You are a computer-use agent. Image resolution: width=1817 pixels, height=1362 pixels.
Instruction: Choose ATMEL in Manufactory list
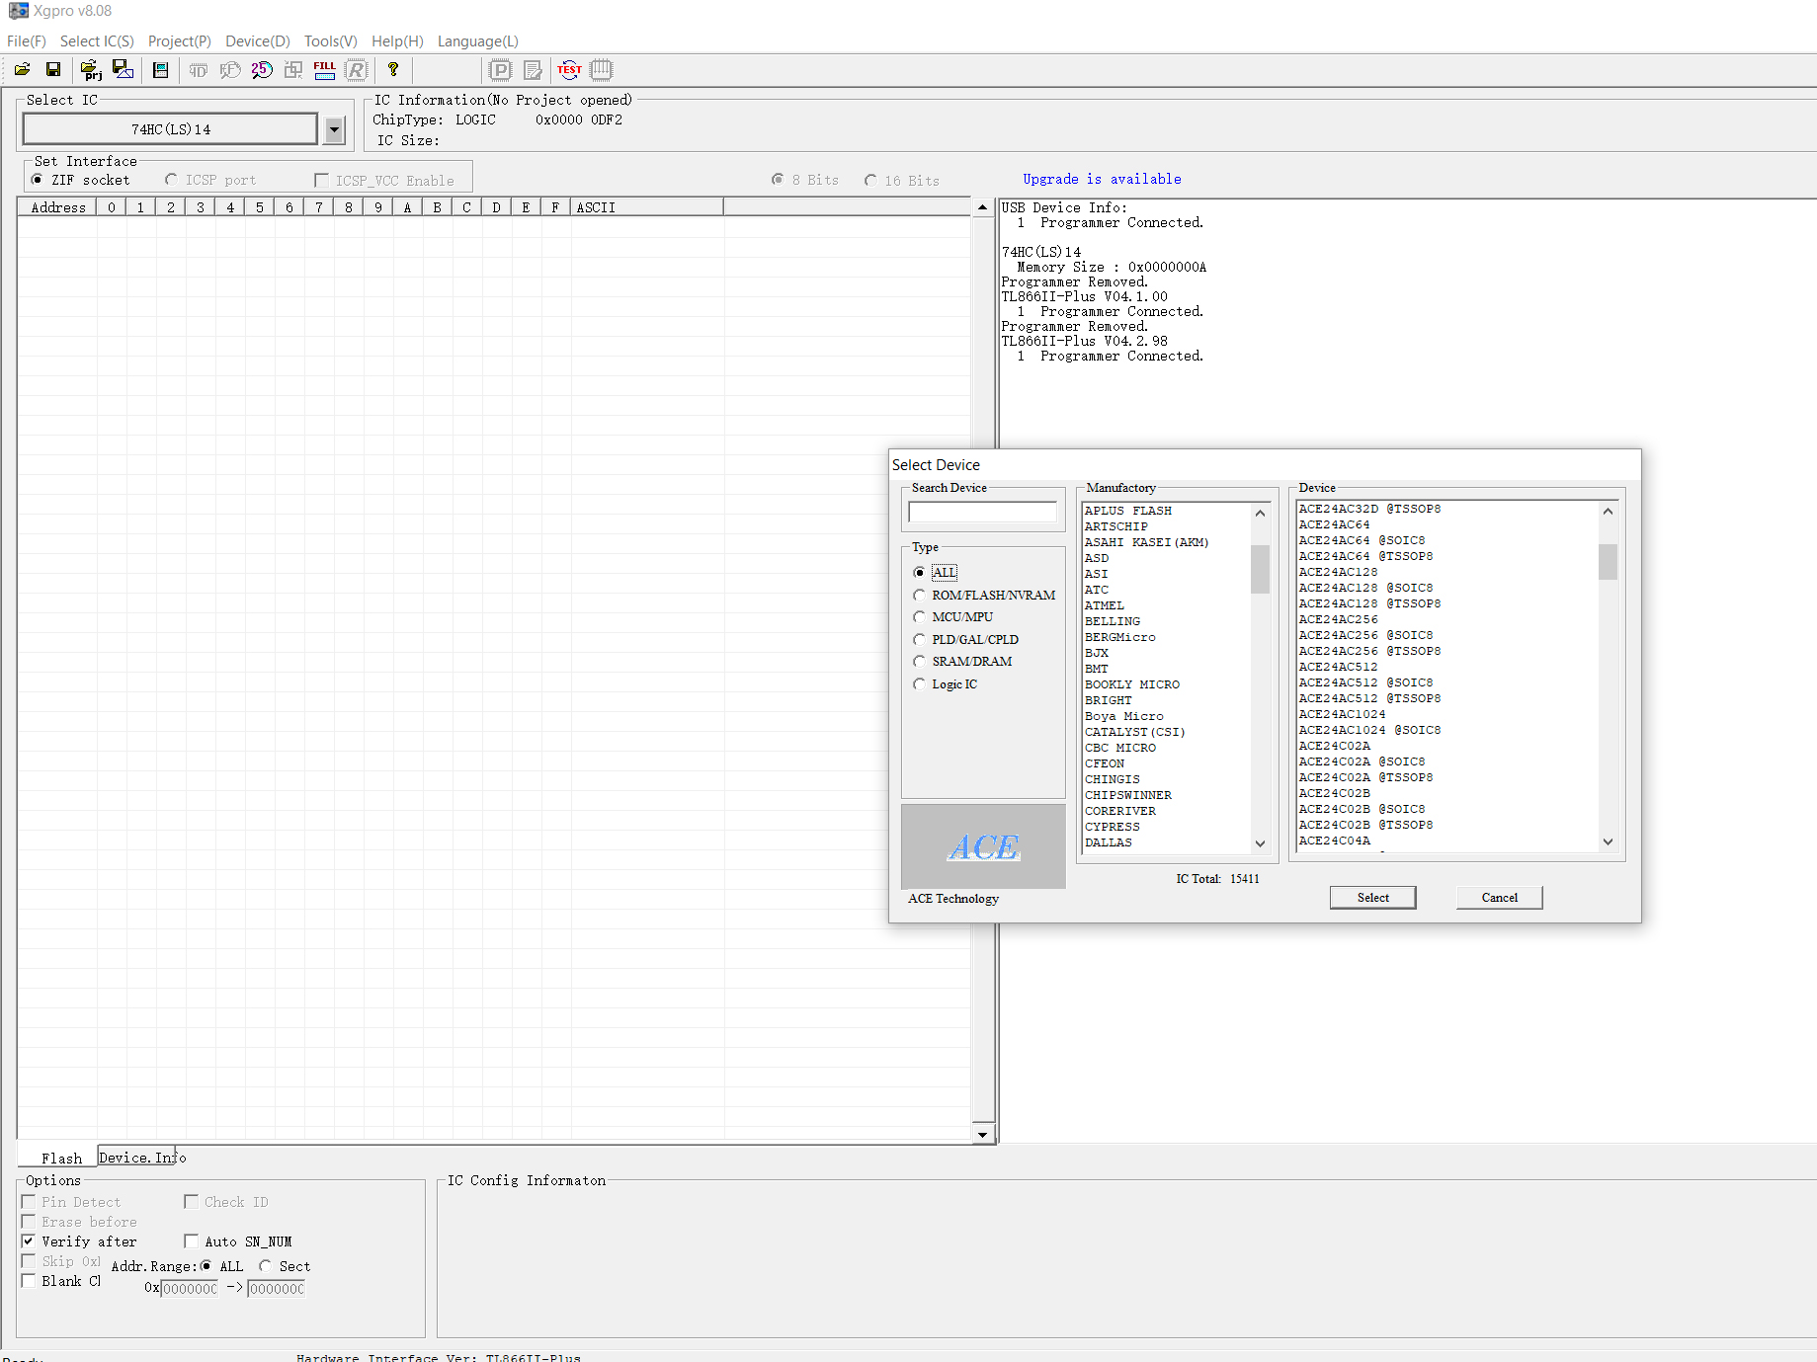(1105, 605)
